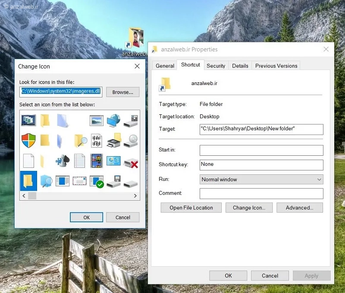
Task: Pick the mail envelope icon
Action: (79, 181)
